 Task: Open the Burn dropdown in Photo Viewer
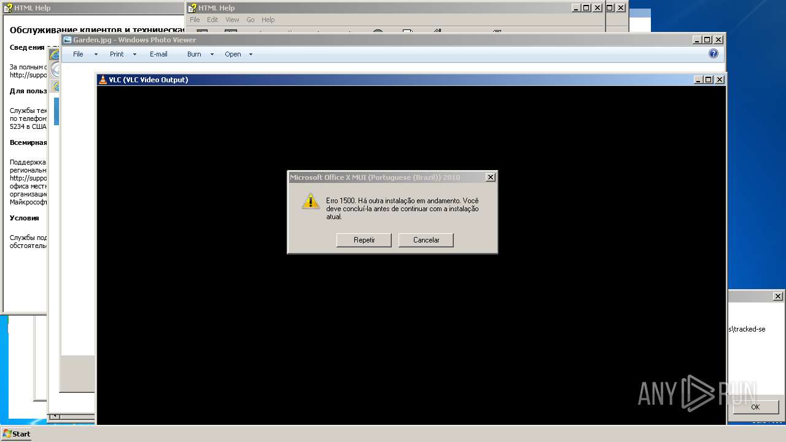click(x=200, y=54)
